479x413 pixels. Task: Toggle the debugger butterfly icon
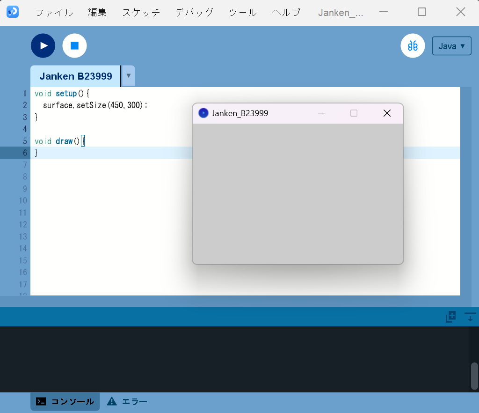(x=413, y=45)
